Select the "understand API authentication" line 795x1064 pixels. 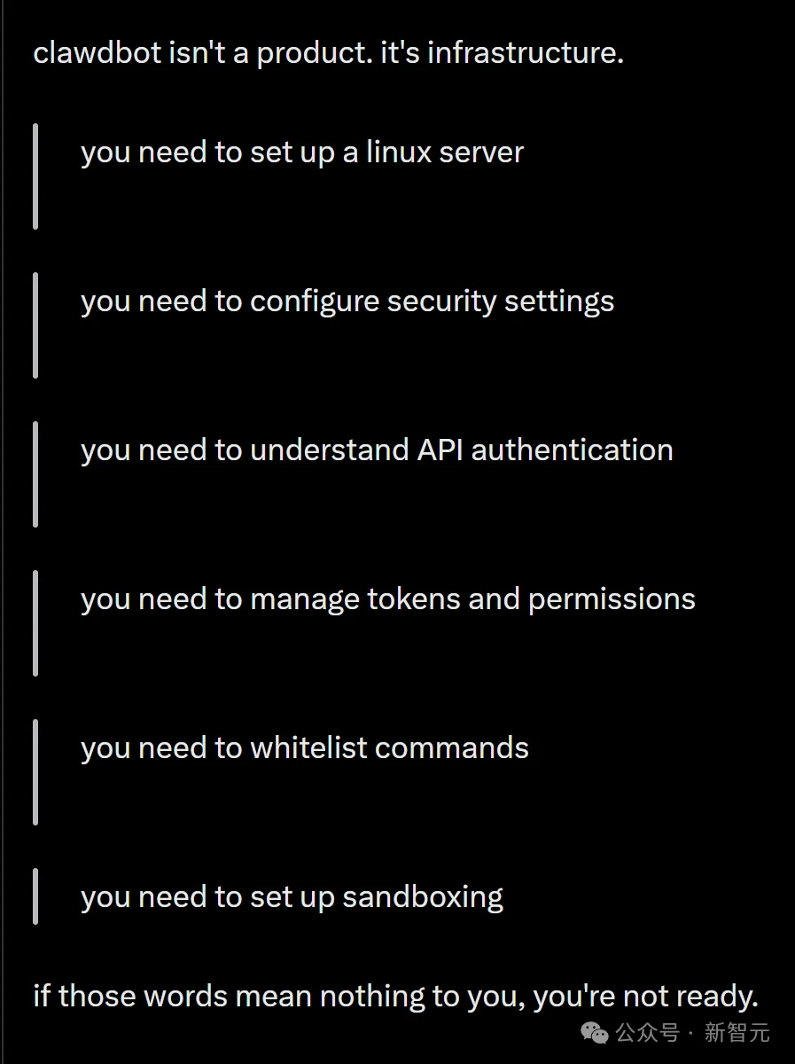tap(377, 450)
